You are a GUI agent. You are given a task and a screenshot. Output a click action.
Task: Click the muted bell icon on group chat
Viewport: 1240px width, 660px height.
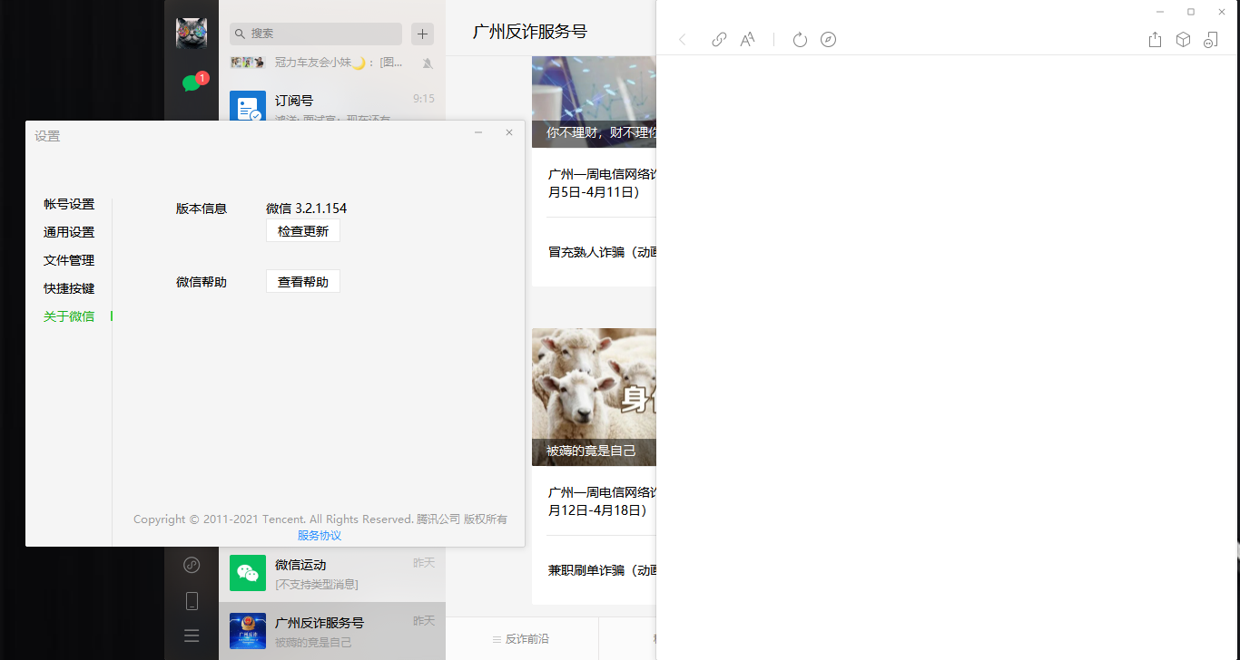pos(428,63)
